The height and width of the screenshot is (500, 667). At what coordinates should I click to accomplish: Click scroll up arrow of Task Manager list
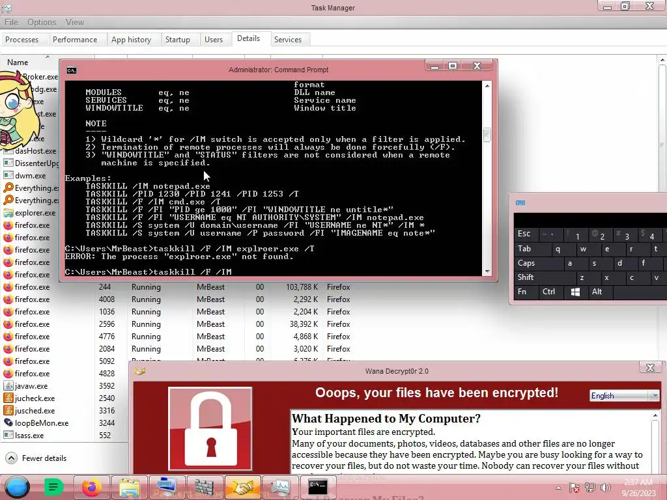(662, 61)
